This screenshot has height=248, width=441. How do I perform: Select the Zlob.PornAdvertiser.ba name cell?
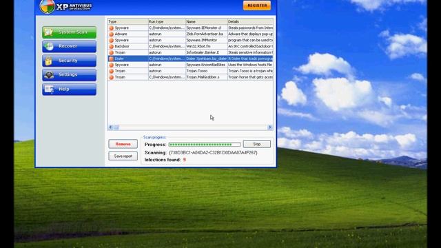207,34
